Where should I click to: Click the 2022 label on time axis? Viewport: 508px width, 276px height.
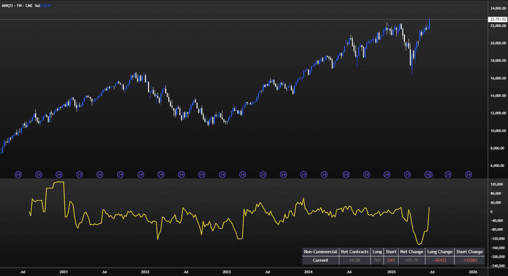click(x=145, y=272)
